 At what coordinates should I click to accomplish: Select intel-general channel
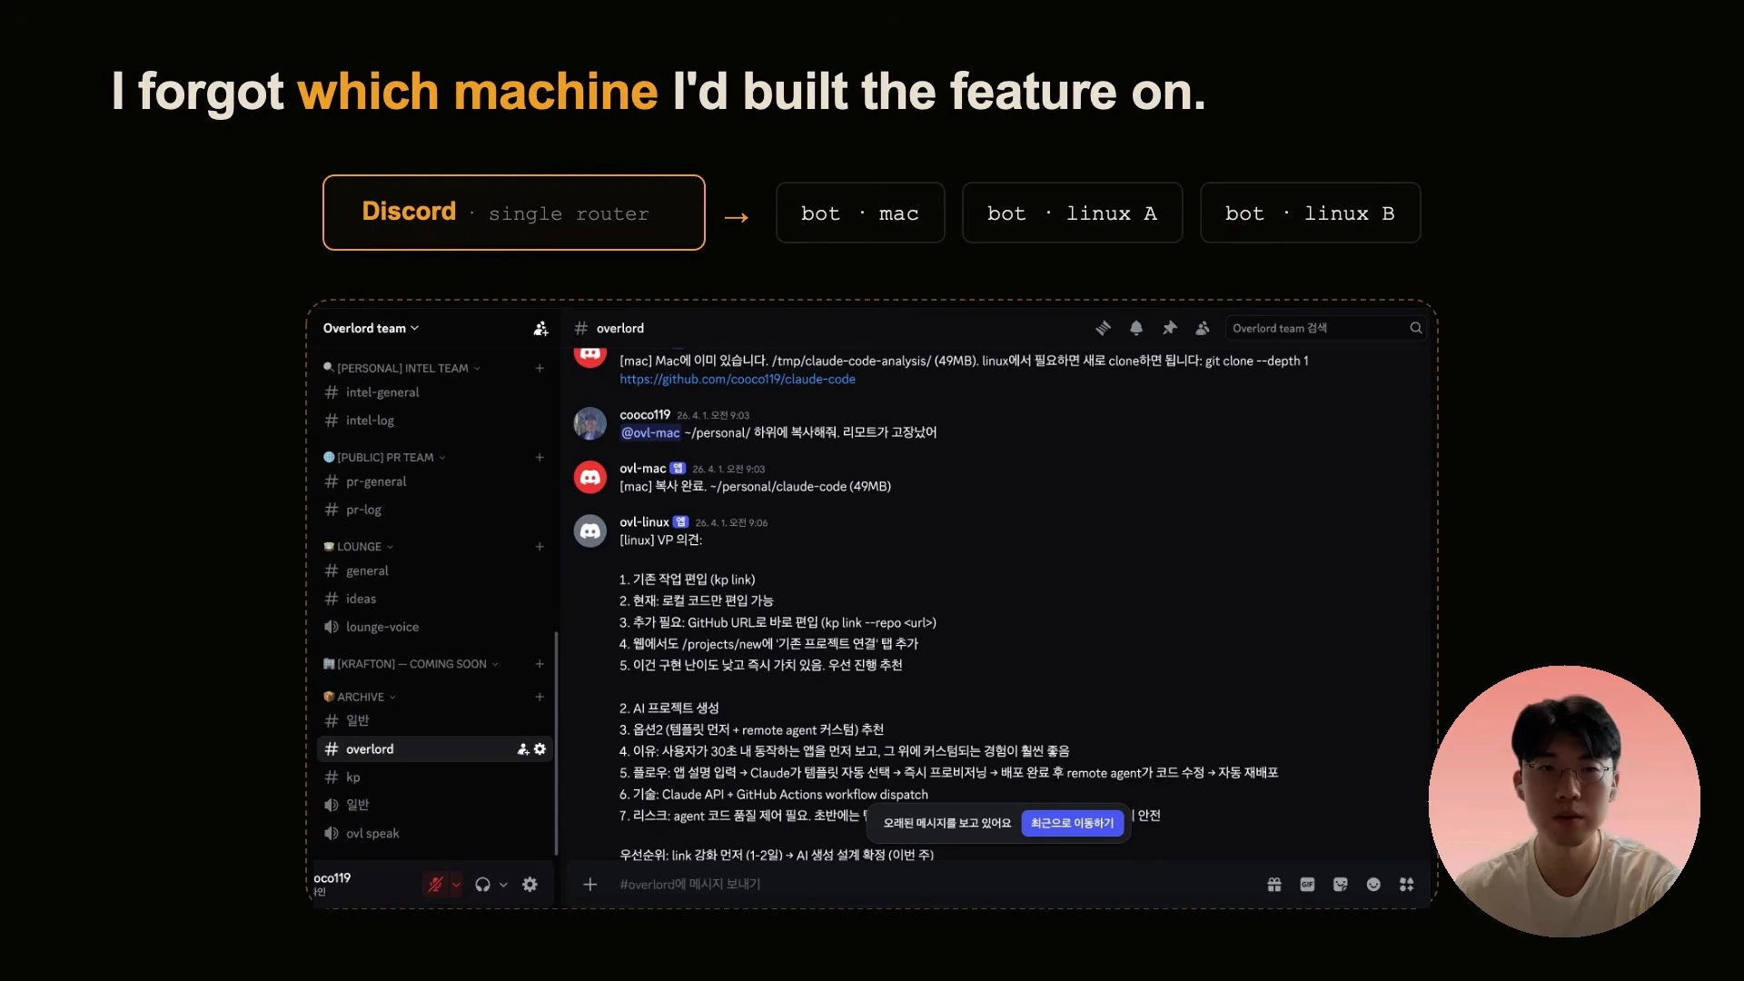pyautogui.click(x=434, y=392)
